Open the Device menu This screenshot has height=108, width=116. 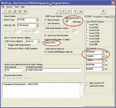pyautogui.click(x=9, y=7)
